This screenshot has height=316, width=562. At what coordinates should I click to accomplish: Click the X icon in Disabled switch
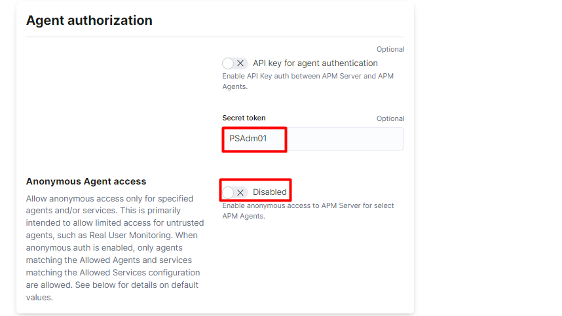(240, 192)
